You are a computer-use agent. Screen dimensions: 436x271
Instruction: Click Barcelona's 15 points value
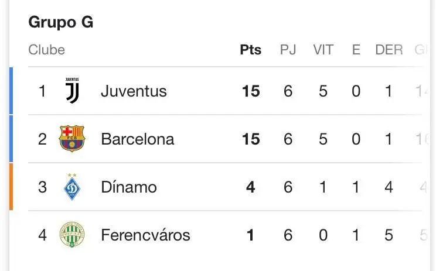(251, 139)
